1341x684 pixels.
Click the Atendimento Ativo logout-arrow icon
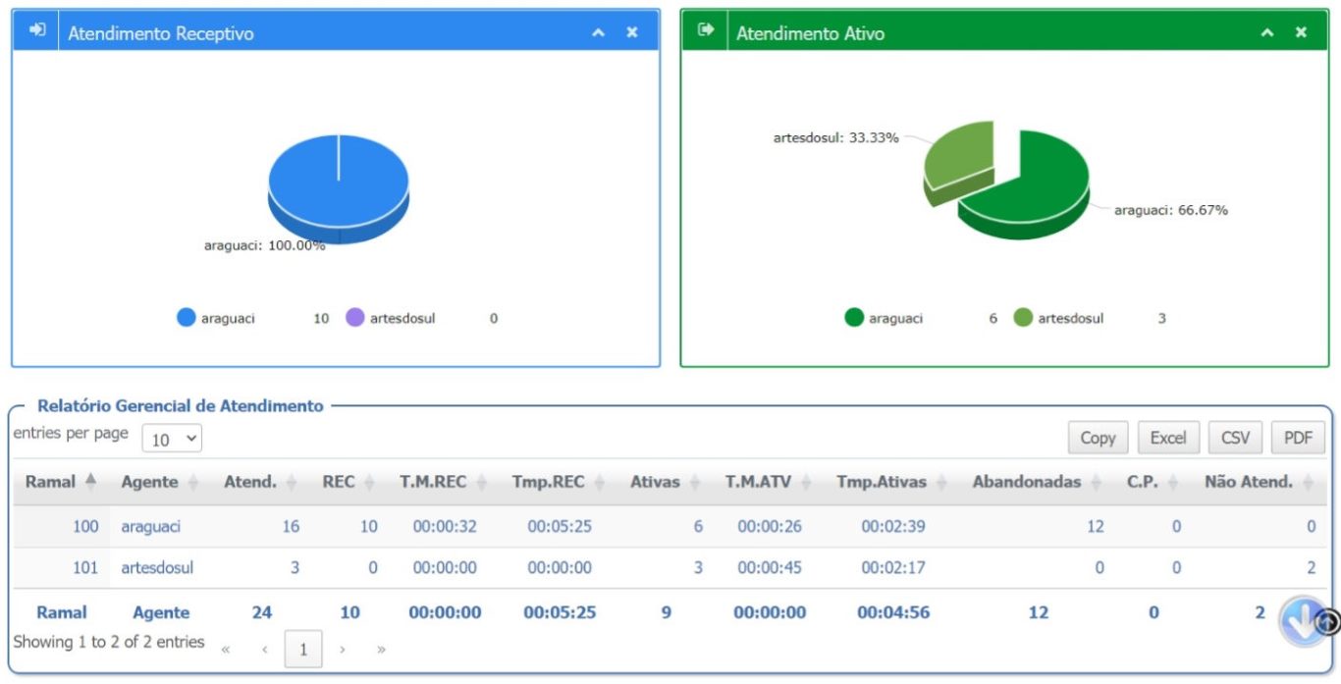[x=706, y=30]
